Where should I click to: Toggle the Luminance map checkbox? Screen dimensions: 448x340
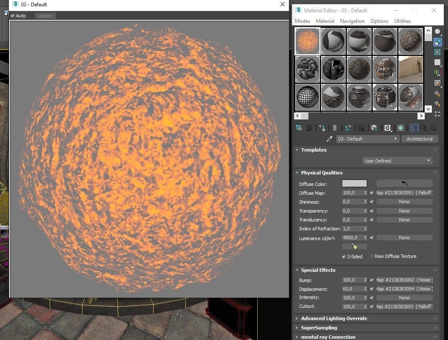372,238
